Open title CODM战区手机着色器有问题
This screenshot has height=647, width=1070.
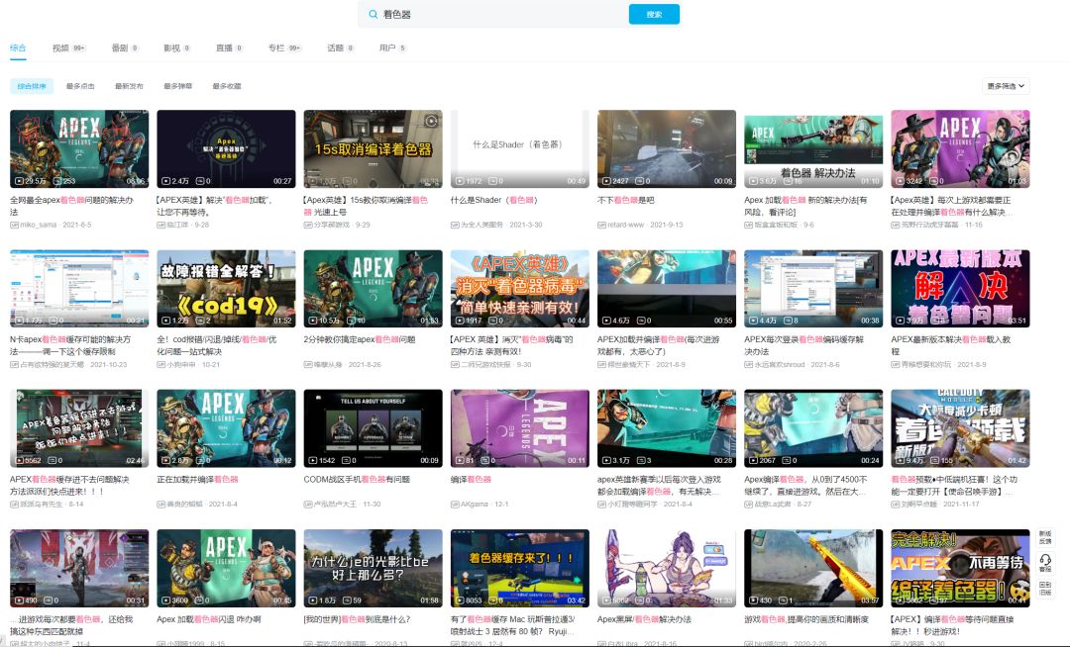(357, 480)
